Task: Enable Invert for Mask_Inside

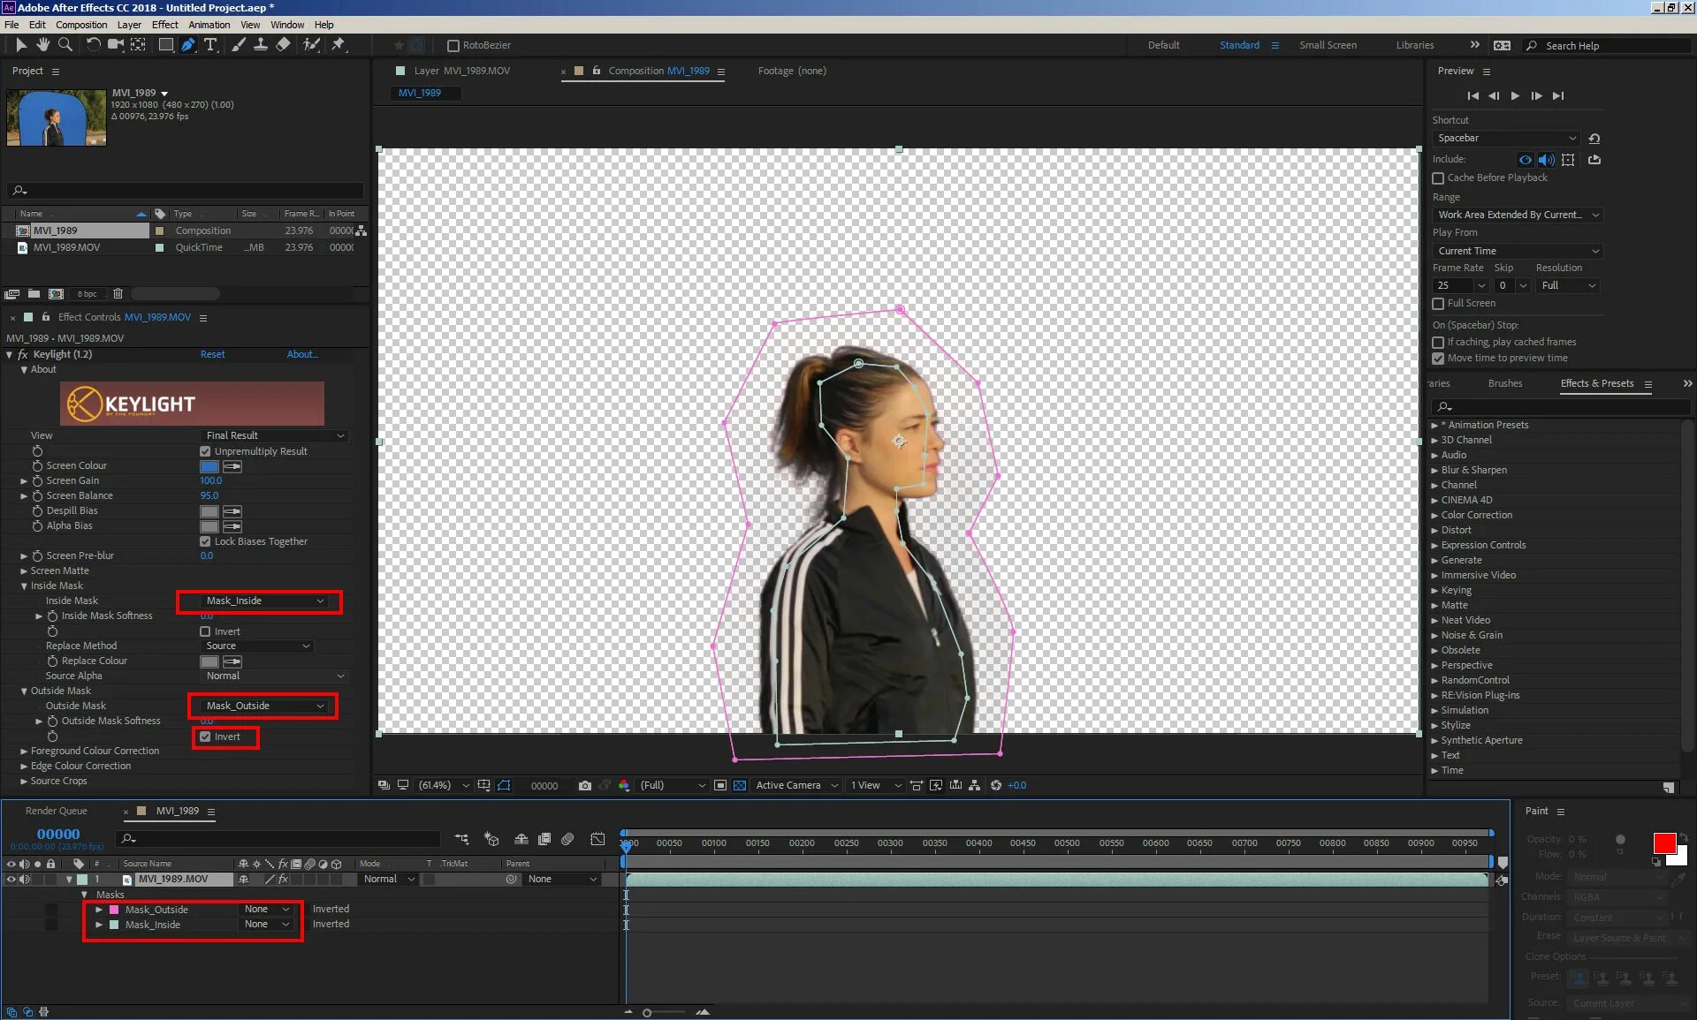Action: tap(205, 630)
